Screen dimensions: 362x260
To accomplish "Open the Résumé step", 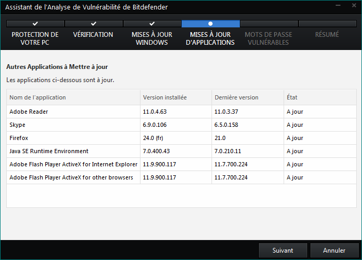I will click(327, 34).
